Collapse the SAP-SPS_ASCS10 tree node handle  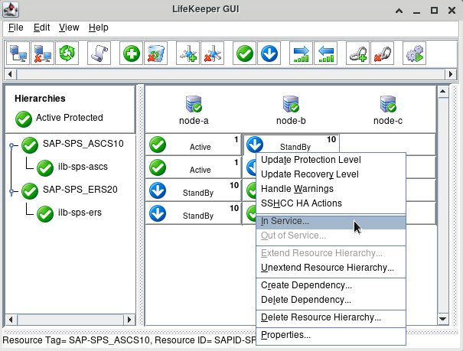coord(11,144)
